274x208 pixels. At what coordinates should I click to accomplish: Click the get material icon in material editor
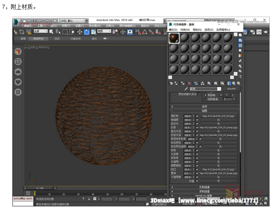pyautogui.click(x=171, y=83)
